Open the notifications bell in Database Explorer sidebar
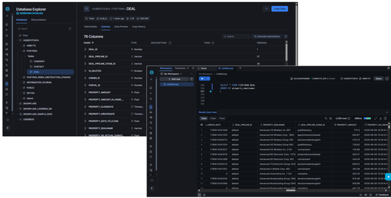The width and height of the screenshot is (391, 198). pyautogui.click(x=8, y=120)
